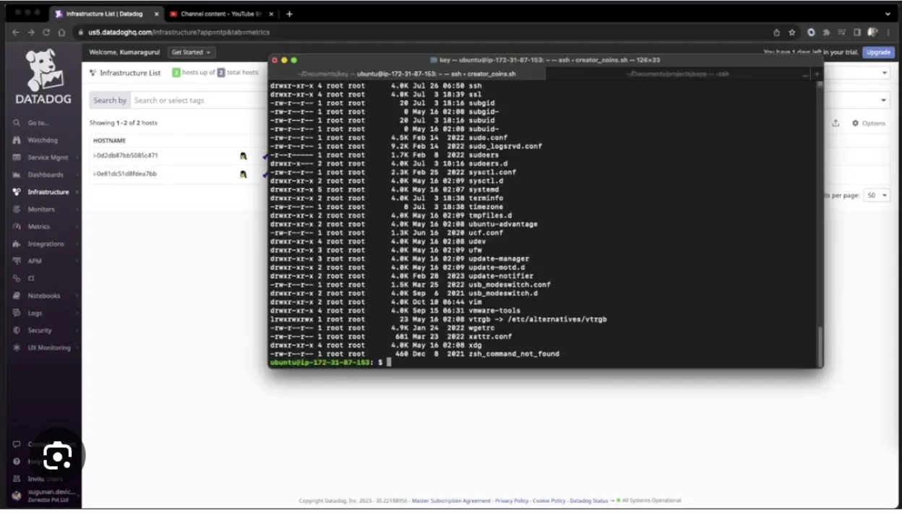Viewport: 902px width, 513px height.
Task: Click the Monitors sidebar icon
Action: point(17,210)
